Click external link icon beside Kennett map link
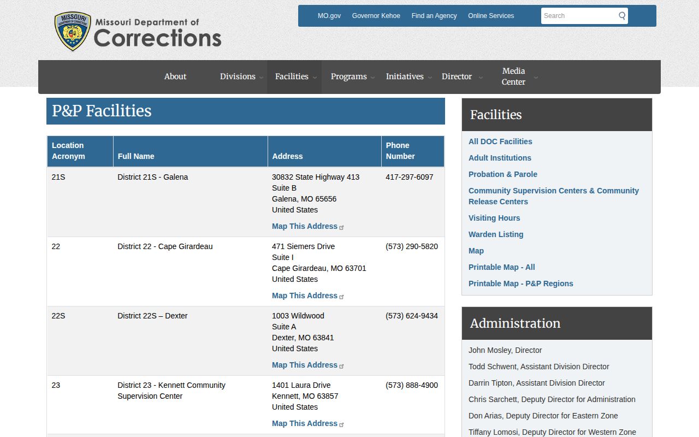 342,424
